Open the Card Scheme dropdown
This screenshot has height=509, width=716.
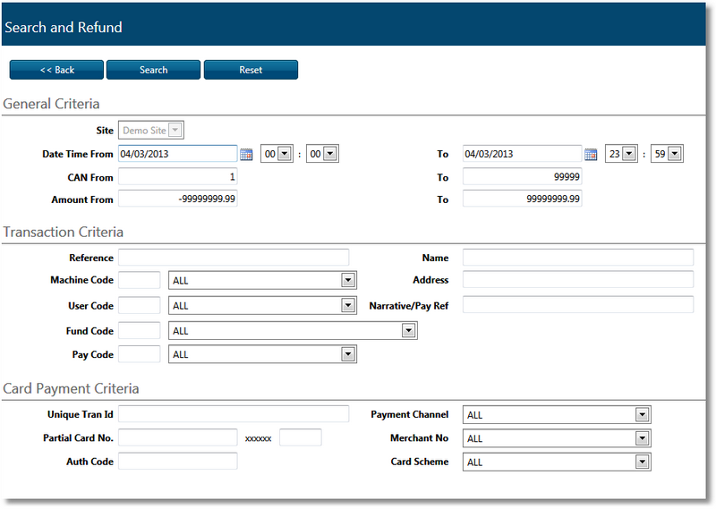(557, 462)
